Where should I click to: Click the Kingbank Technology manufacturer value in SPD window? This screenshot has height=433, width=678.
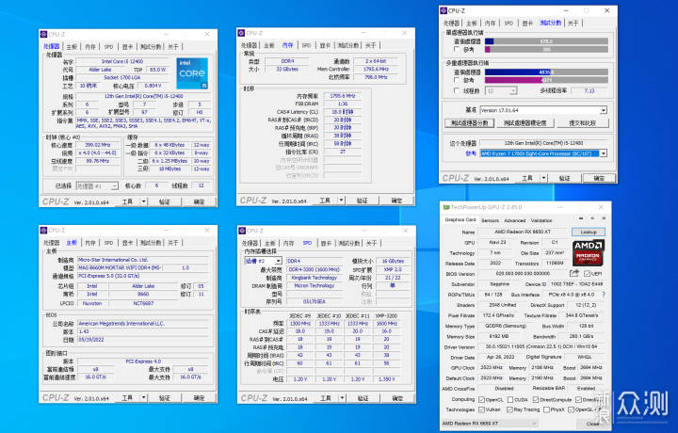(315, 278)
